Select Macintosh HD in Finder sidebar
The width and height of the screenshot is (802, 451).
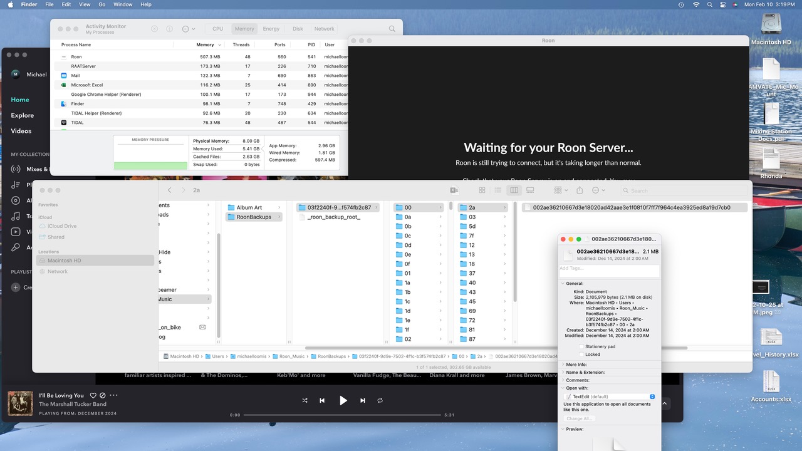[x=94, y=261]
